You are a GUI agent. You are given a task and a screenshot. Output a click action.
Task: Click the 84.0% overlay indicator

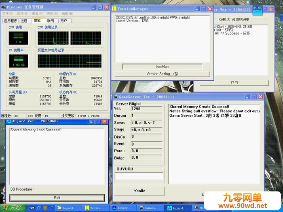(258, 10)
